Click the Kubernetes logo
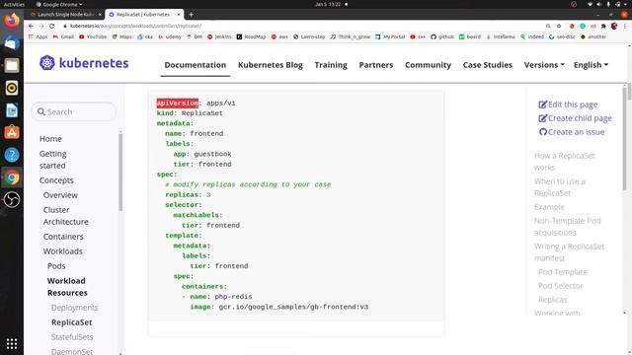632x355 pixels. point(84,63)
